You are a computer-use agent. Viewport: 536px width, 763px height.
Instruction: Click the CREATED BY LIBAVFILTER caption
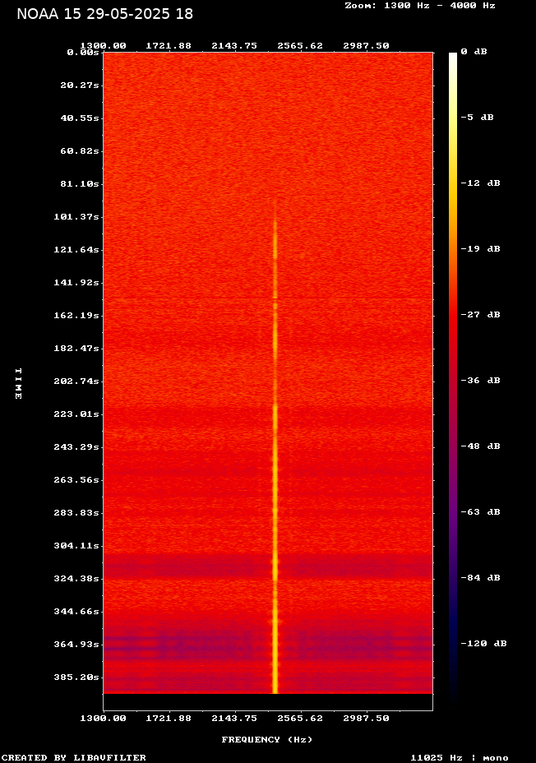(73, 757)
